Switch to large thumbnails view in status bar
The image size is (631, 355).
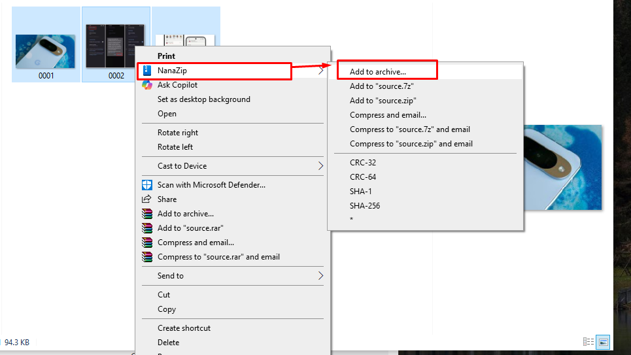(x=603, y=342)
